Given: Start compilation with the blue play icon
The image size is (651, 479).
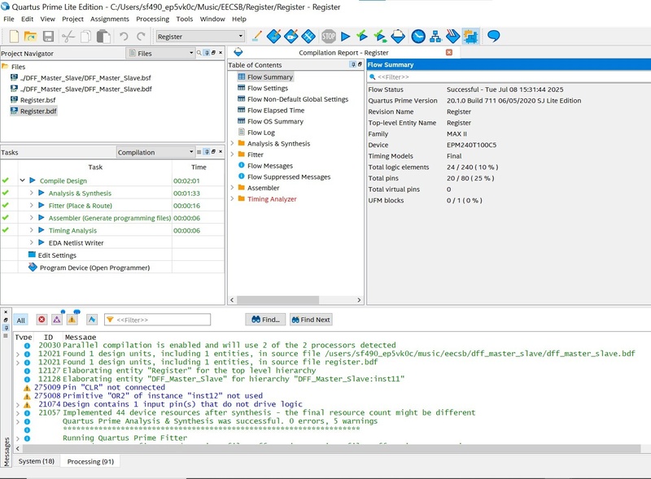Looking at the screenshot, I should click(346, 37).
